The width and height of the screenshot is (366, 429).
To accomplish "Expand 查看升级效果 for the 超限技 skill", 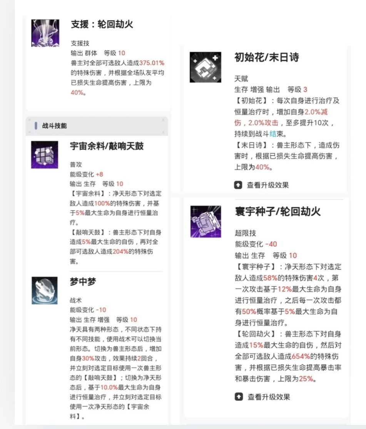I will click(262, 397).
